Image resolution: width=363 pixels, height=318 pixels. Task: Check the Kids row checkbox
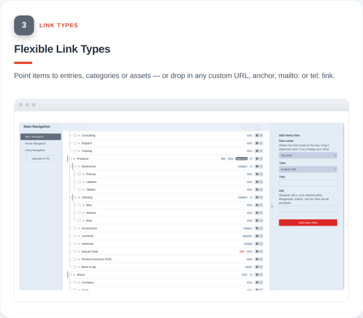click(79, 220)
